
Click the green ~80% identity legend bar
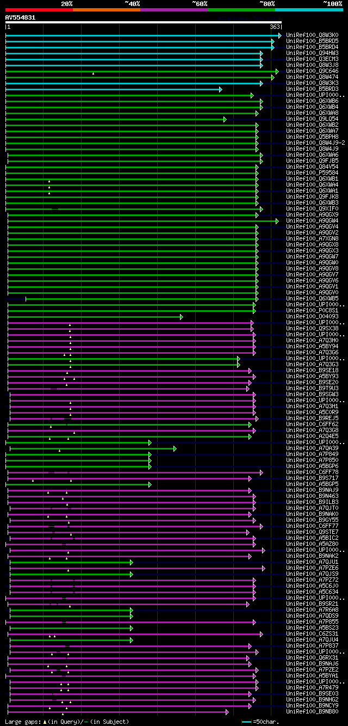point(241,10)
